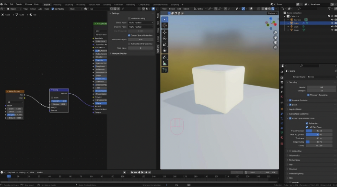The height and width of the screenshot is (187, 337).
Task: Toggle the Use Nodes checkbox
Action: [53, 9]
